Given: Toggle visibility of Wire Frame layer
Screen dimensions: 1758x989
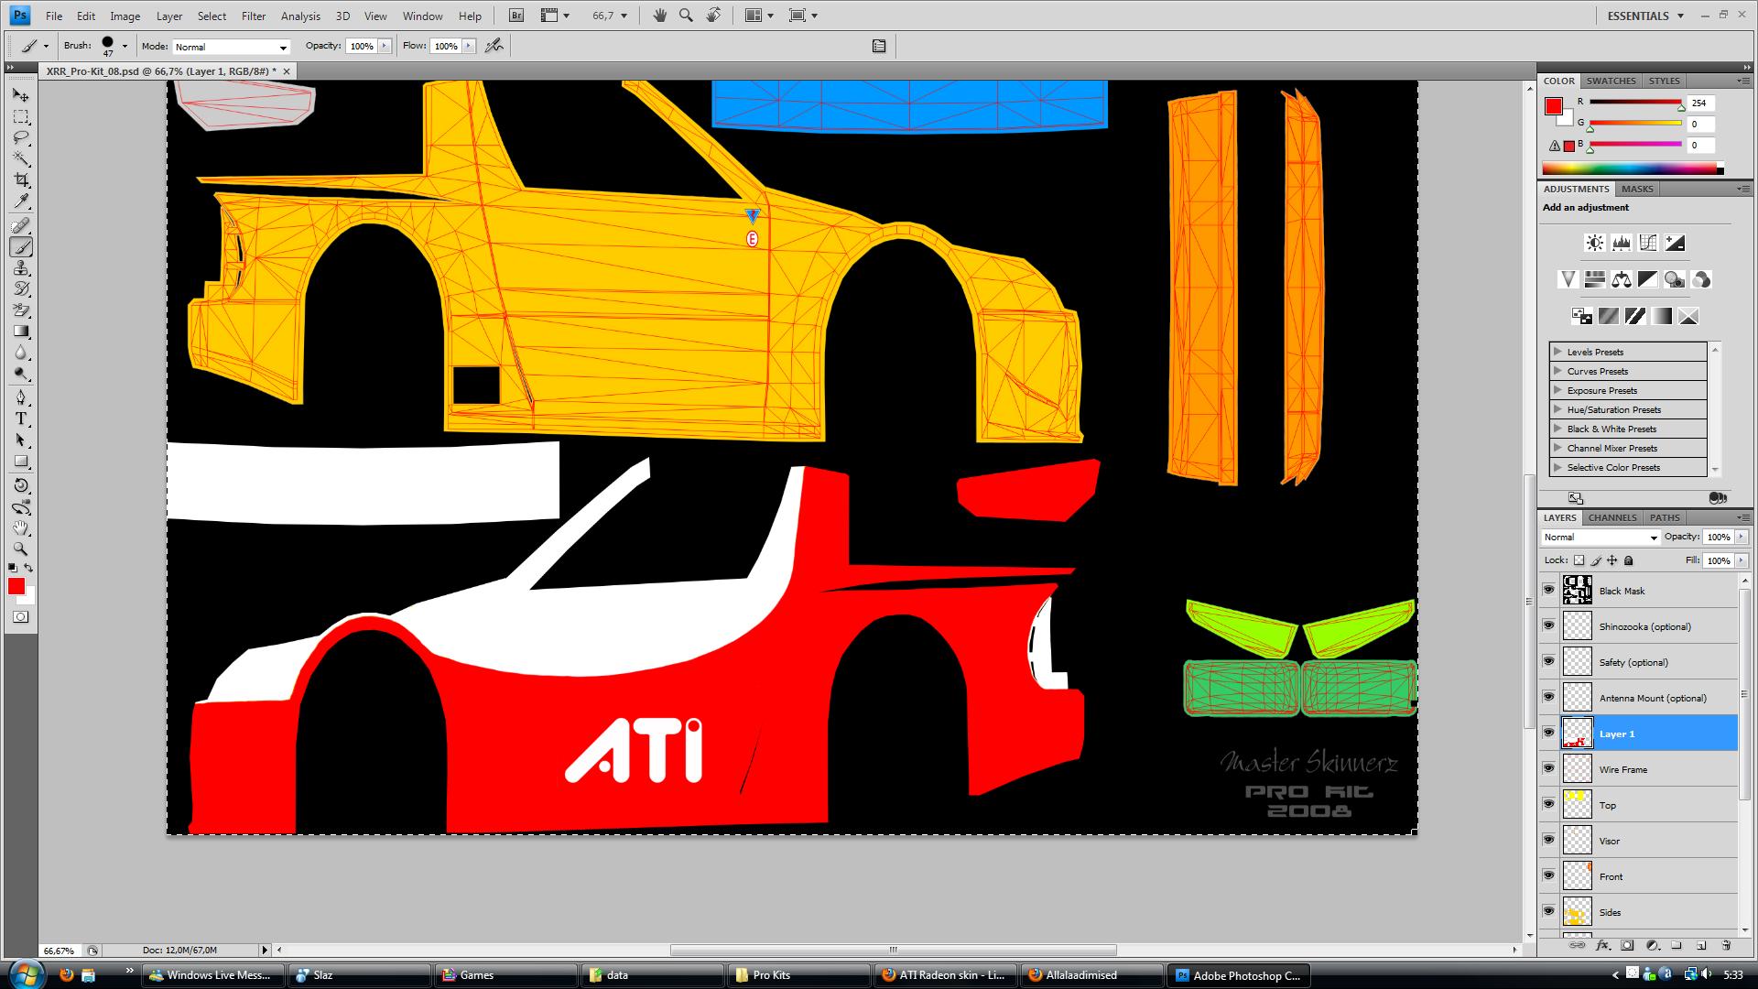Looking at the screenshot, I should pyautogui.click(x=1548, y=769).
